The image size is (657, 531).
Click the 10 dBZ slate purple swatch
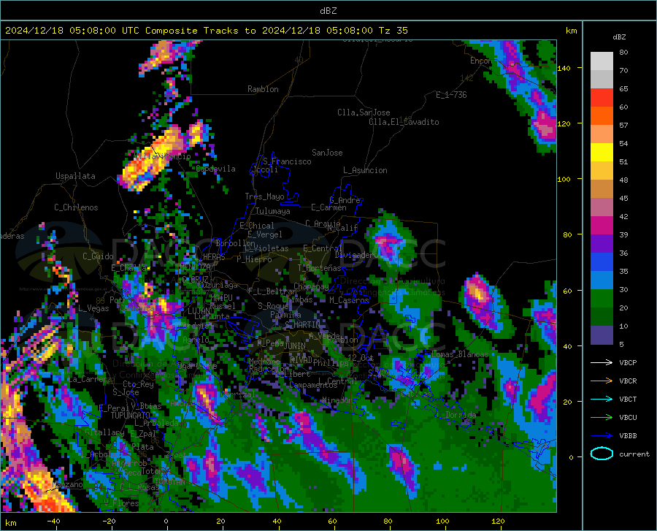pyautogui.click(x=602, y=335)
